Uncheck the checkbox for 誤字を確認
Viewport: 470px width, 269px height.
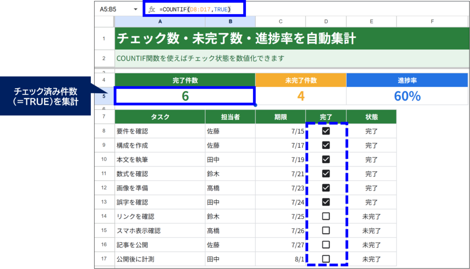(326, 202)
